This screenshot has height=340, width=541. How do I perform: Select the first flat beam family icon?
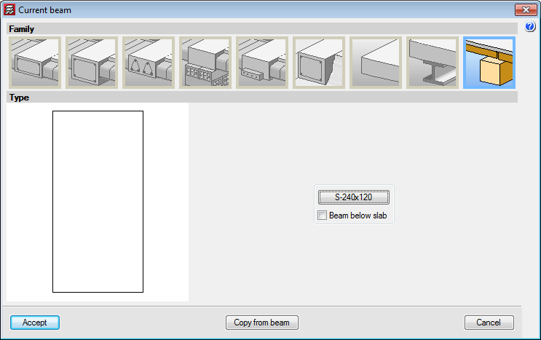35,63
